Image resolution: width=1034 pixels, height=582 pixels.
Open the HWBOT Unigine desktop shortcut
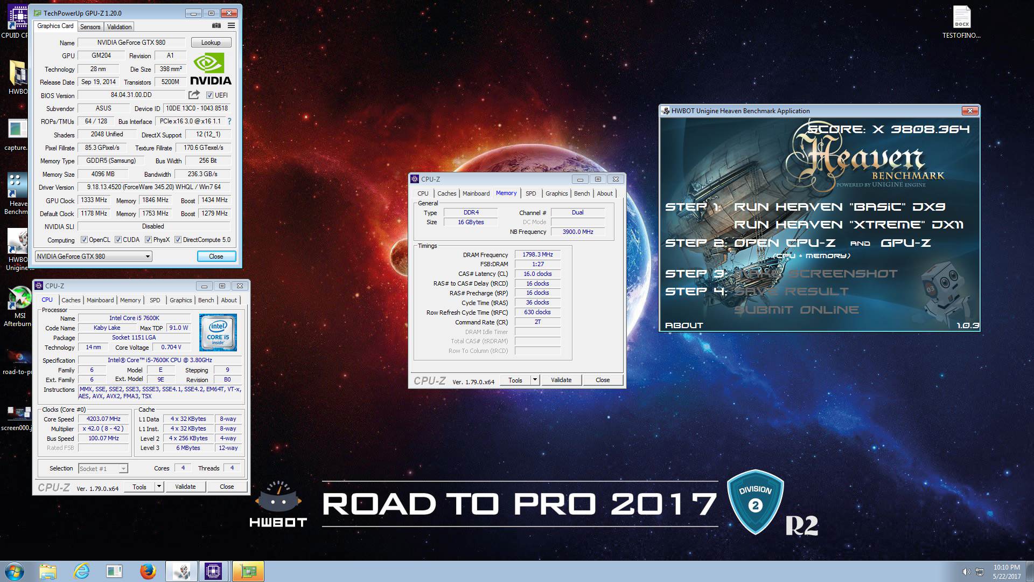point(17,250)
